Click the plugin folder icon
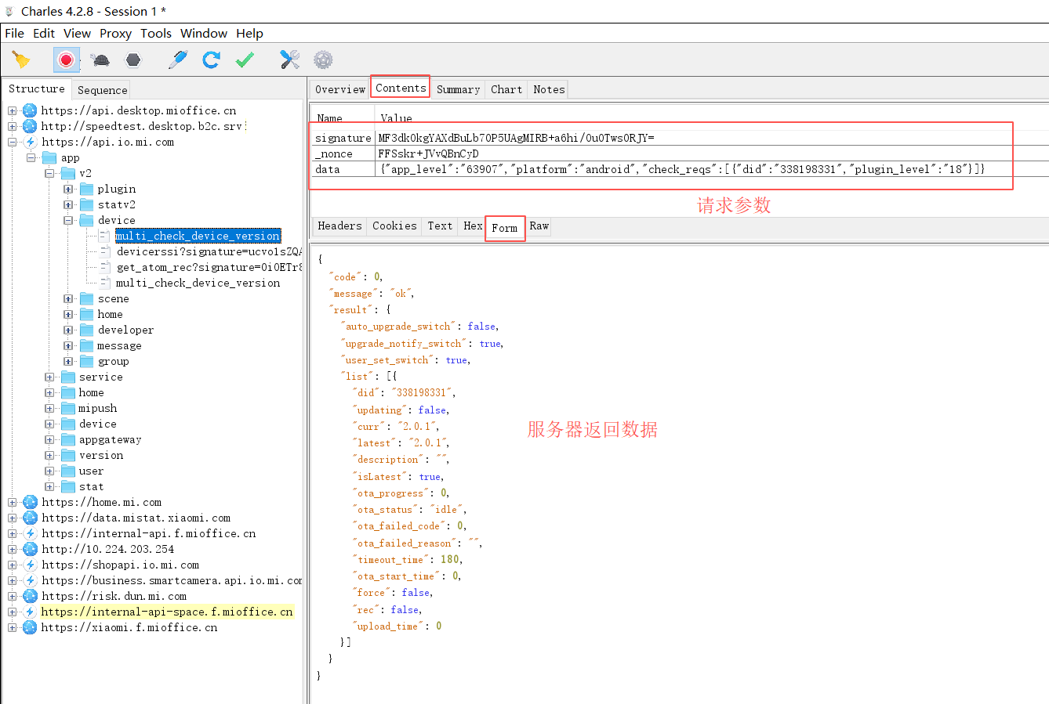 tap(87, 189)
